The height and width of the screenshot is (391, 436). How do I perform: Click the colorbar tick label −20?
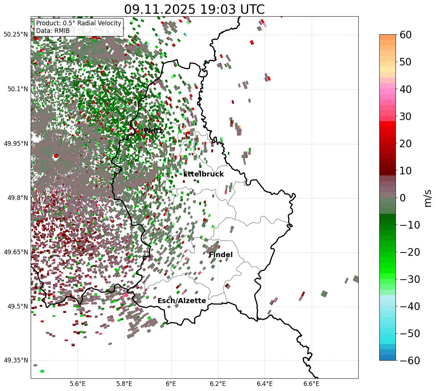coord(409,252)
